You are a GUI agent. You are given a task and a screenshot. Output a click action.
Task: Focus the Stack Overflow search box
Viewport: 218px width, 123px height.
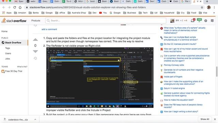point(106,20)
